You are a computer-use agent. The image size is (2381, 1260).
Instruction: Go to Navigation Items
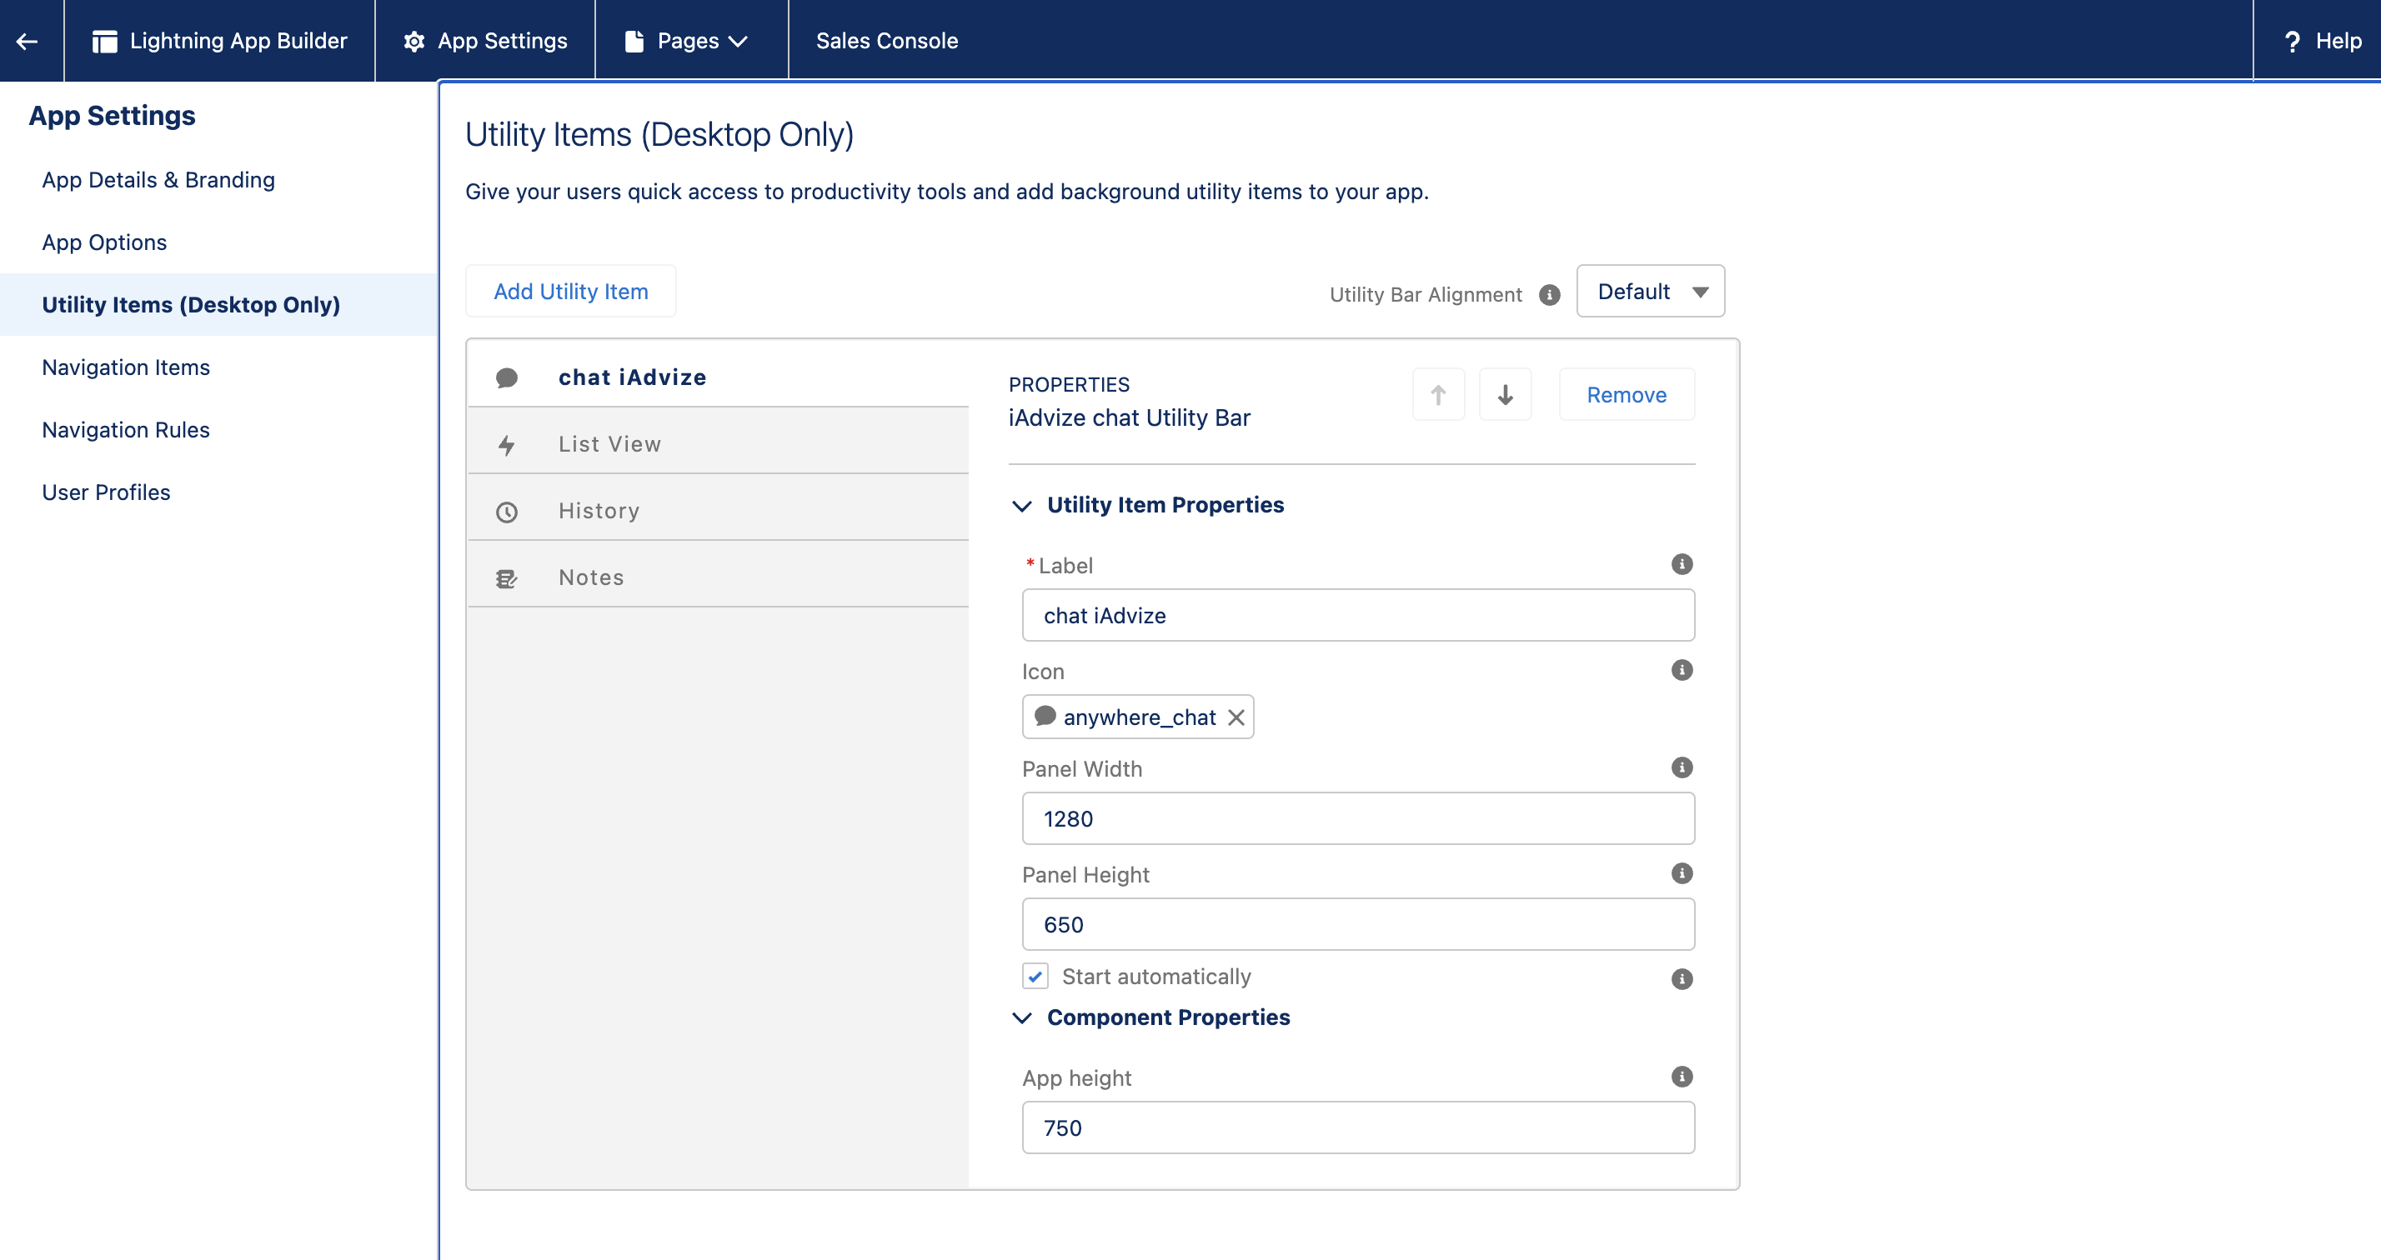126,367
